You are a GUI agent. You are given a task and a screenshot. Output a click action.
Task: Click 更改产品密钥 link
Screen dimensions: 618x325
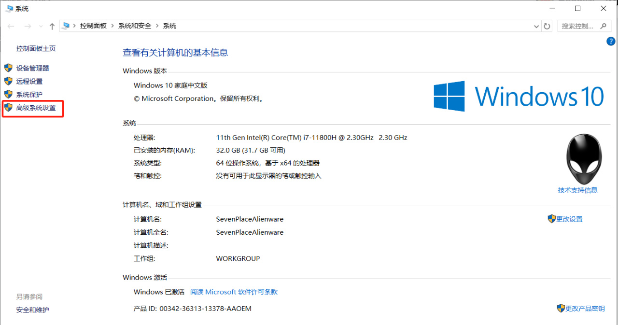[585, 308]
